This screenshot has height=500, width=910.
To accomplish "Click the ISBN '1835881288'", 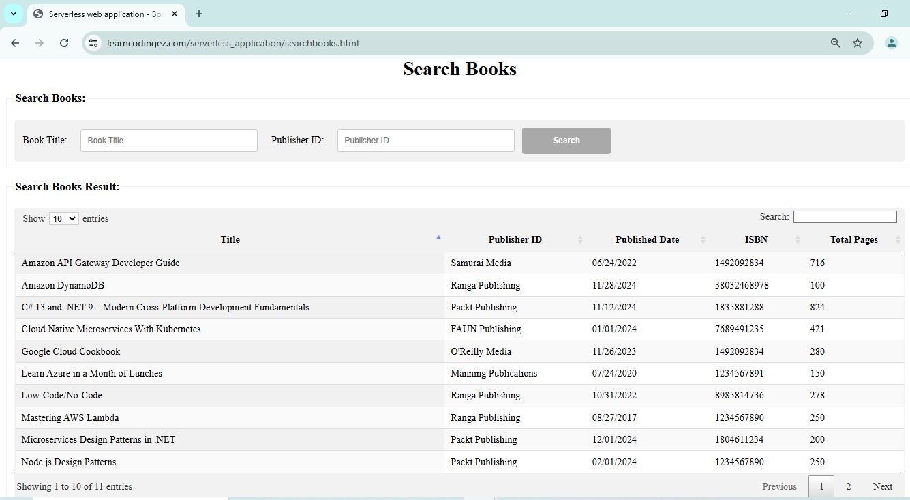I will click(x=740, y=307).
